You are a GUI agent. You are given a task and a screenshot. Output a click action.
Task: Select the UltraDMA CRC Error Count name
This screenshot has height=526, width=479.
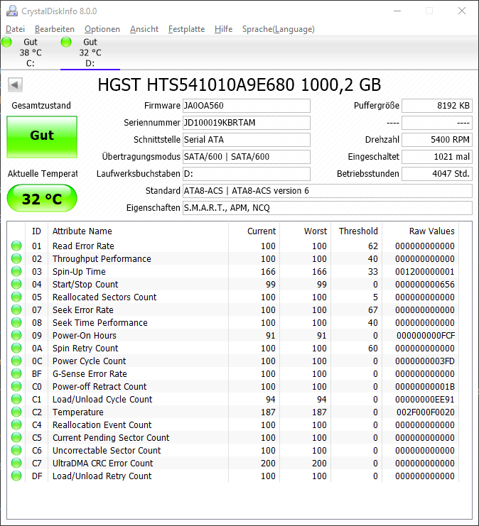coord(103,464)
